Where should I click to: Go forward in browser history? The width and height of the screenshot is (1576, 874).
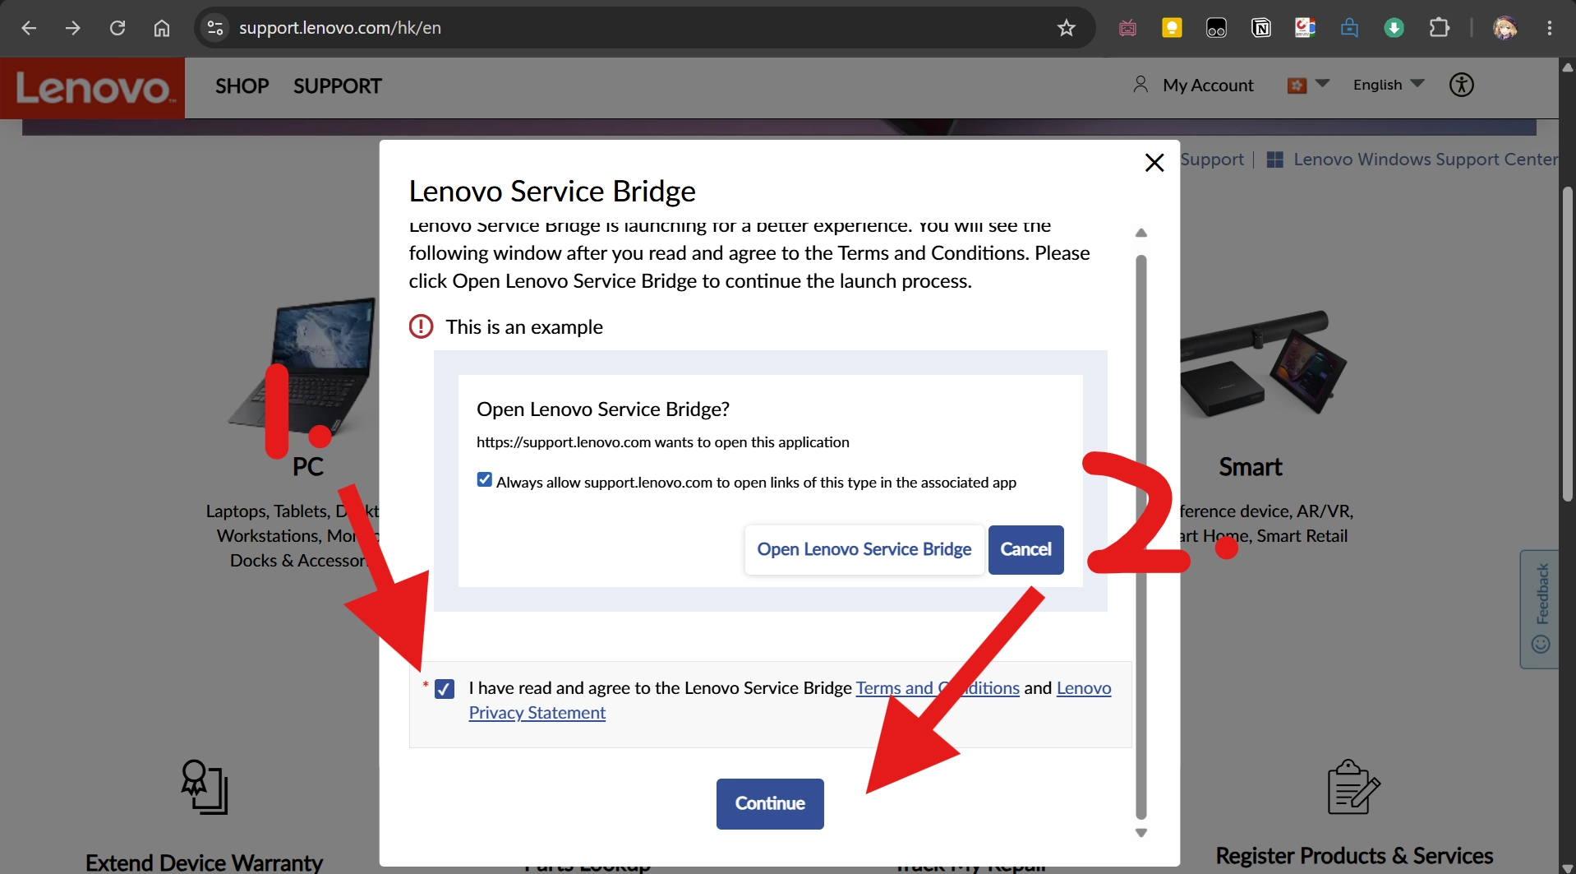73,28
